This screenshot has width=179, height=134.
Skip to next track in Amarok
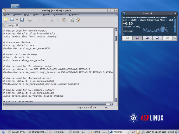click(168, 38)
